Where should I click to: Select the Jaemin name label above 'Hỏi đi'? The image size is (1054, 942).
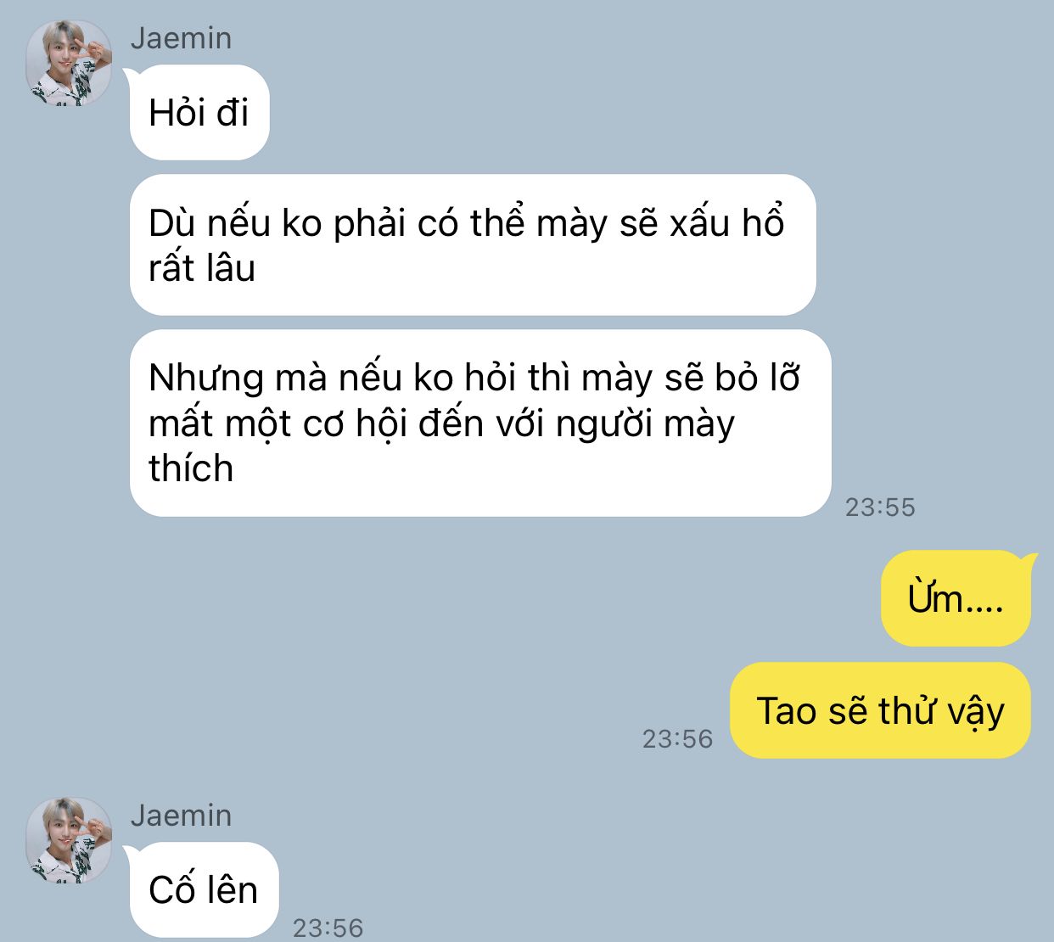[181, 38]
